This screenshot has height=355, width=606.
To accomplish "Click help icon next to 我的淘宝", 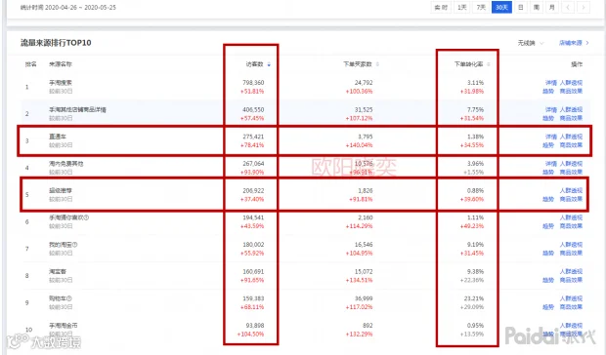I will tap(75, 245).
